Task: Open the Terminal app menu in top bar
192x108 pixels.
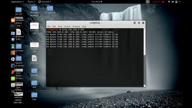Action: tap(45, 2)
